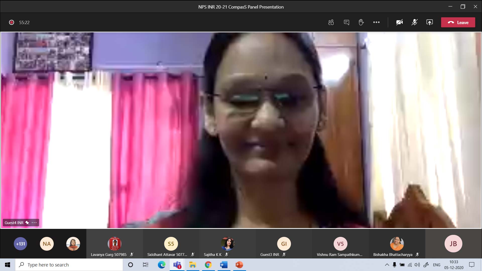This screenshot has width=482, height=271.
Task: Open Google Chrome from the taskbar
Action: [x=208, y=265]
